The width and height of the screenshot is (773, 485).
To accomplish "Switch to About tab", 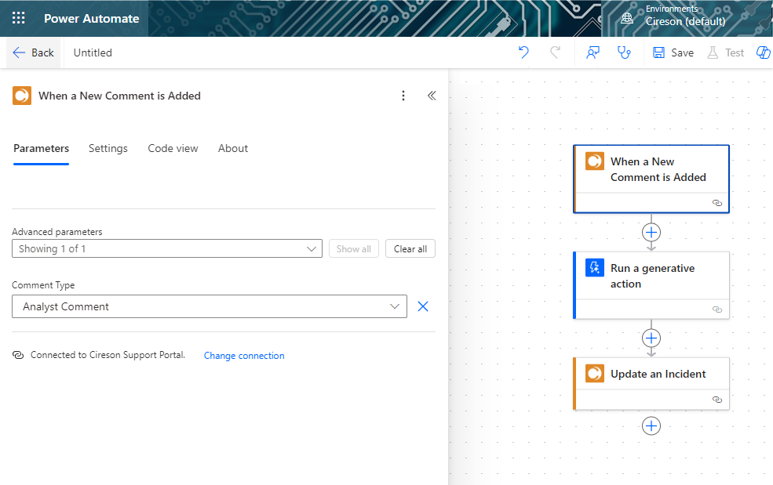I will click(x=233, y=148).
